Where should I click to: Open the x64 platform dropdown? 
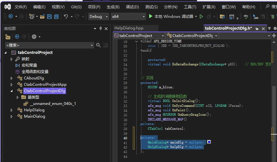(x=128, y=17)
